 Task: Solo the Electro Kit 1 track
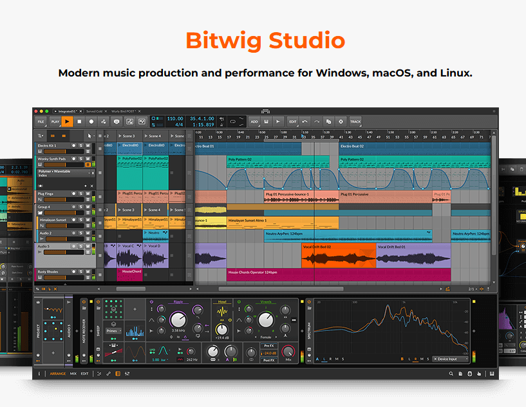[x=81, y=146]
